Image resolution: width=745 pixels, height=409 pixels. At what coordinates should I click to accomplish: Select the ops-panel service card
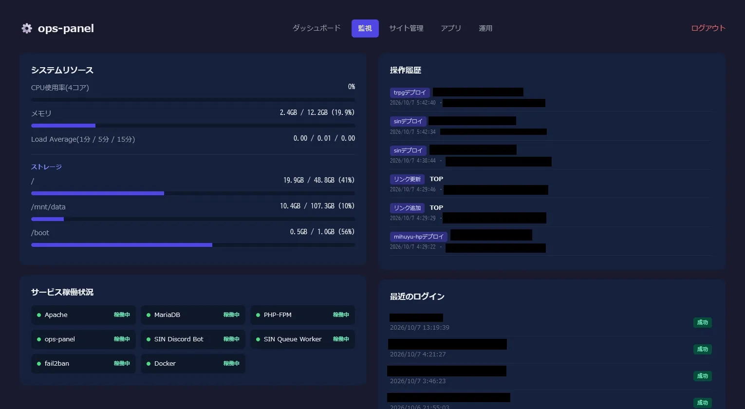point(83,339)
